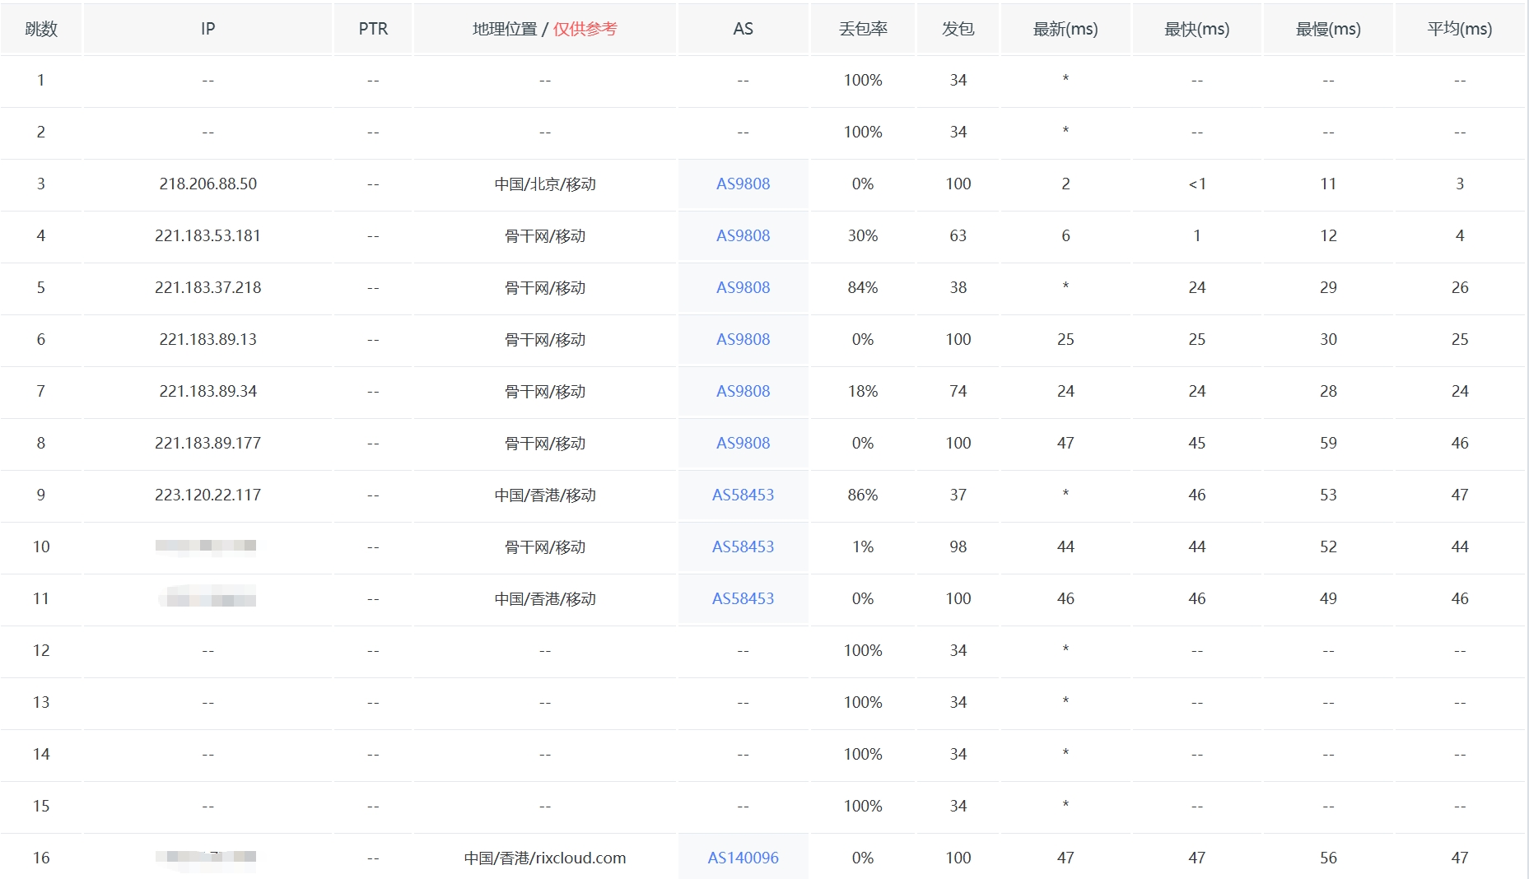Select the slowest time value 59
This screenshot has height=879, width=1529.
coord(1328,443)
